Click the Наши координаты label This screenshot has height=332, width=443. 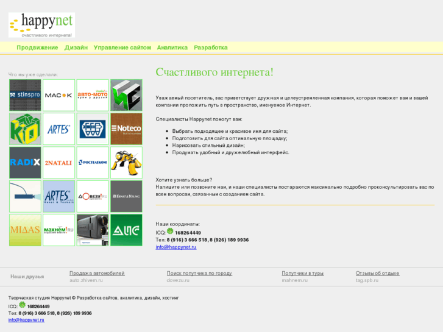click(178, 224)
